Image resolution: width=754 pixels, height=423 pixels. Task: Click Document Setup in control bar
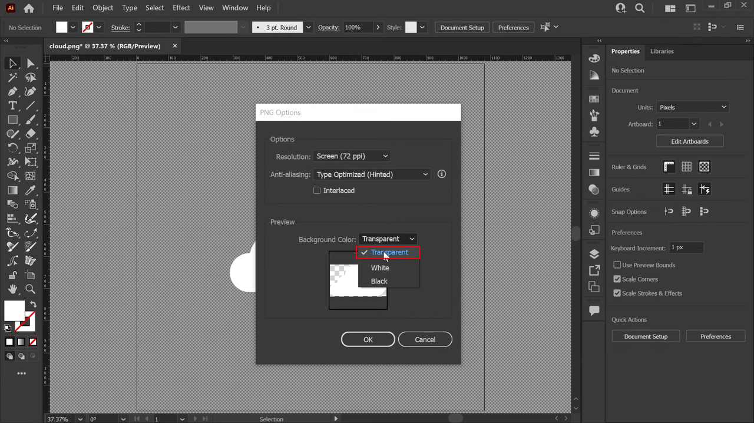point(462,28)
